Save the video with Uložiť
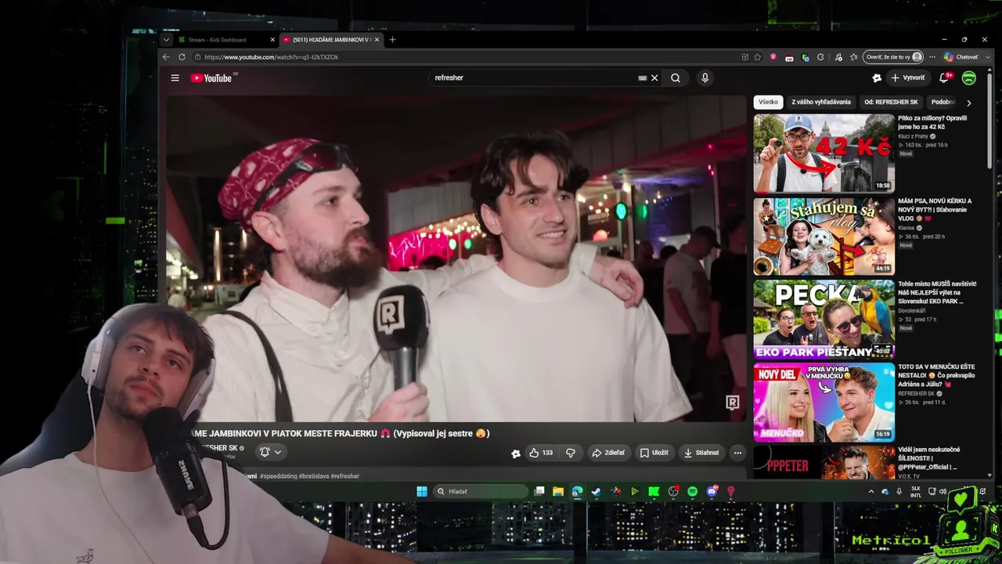The width and height of the screenshot is (1002, 564). pyautogui.click(x=654, y=453)
